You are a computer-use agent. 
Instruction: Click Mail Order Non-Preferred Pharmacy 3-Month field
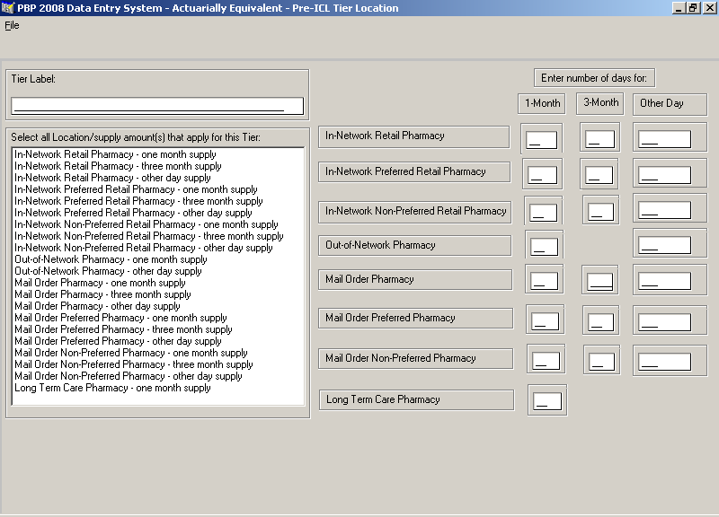click(x=601, y=362)
